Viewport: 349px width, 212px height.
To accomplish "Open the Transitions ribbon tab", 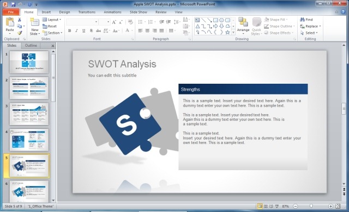I will point(87,12).
